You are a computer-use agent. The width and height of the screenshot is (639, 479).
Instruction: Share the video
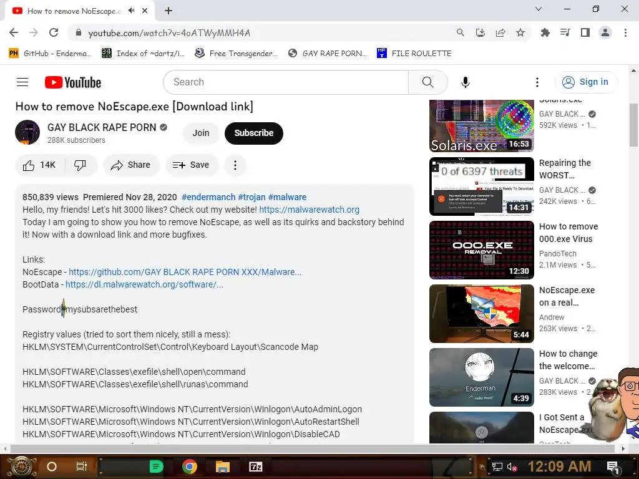tap(131, 165)
